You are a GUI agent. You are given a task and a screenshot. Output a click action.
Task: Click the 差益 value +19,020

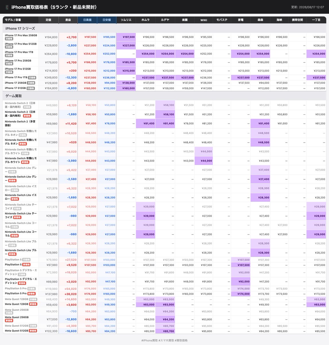pos(71,273)
